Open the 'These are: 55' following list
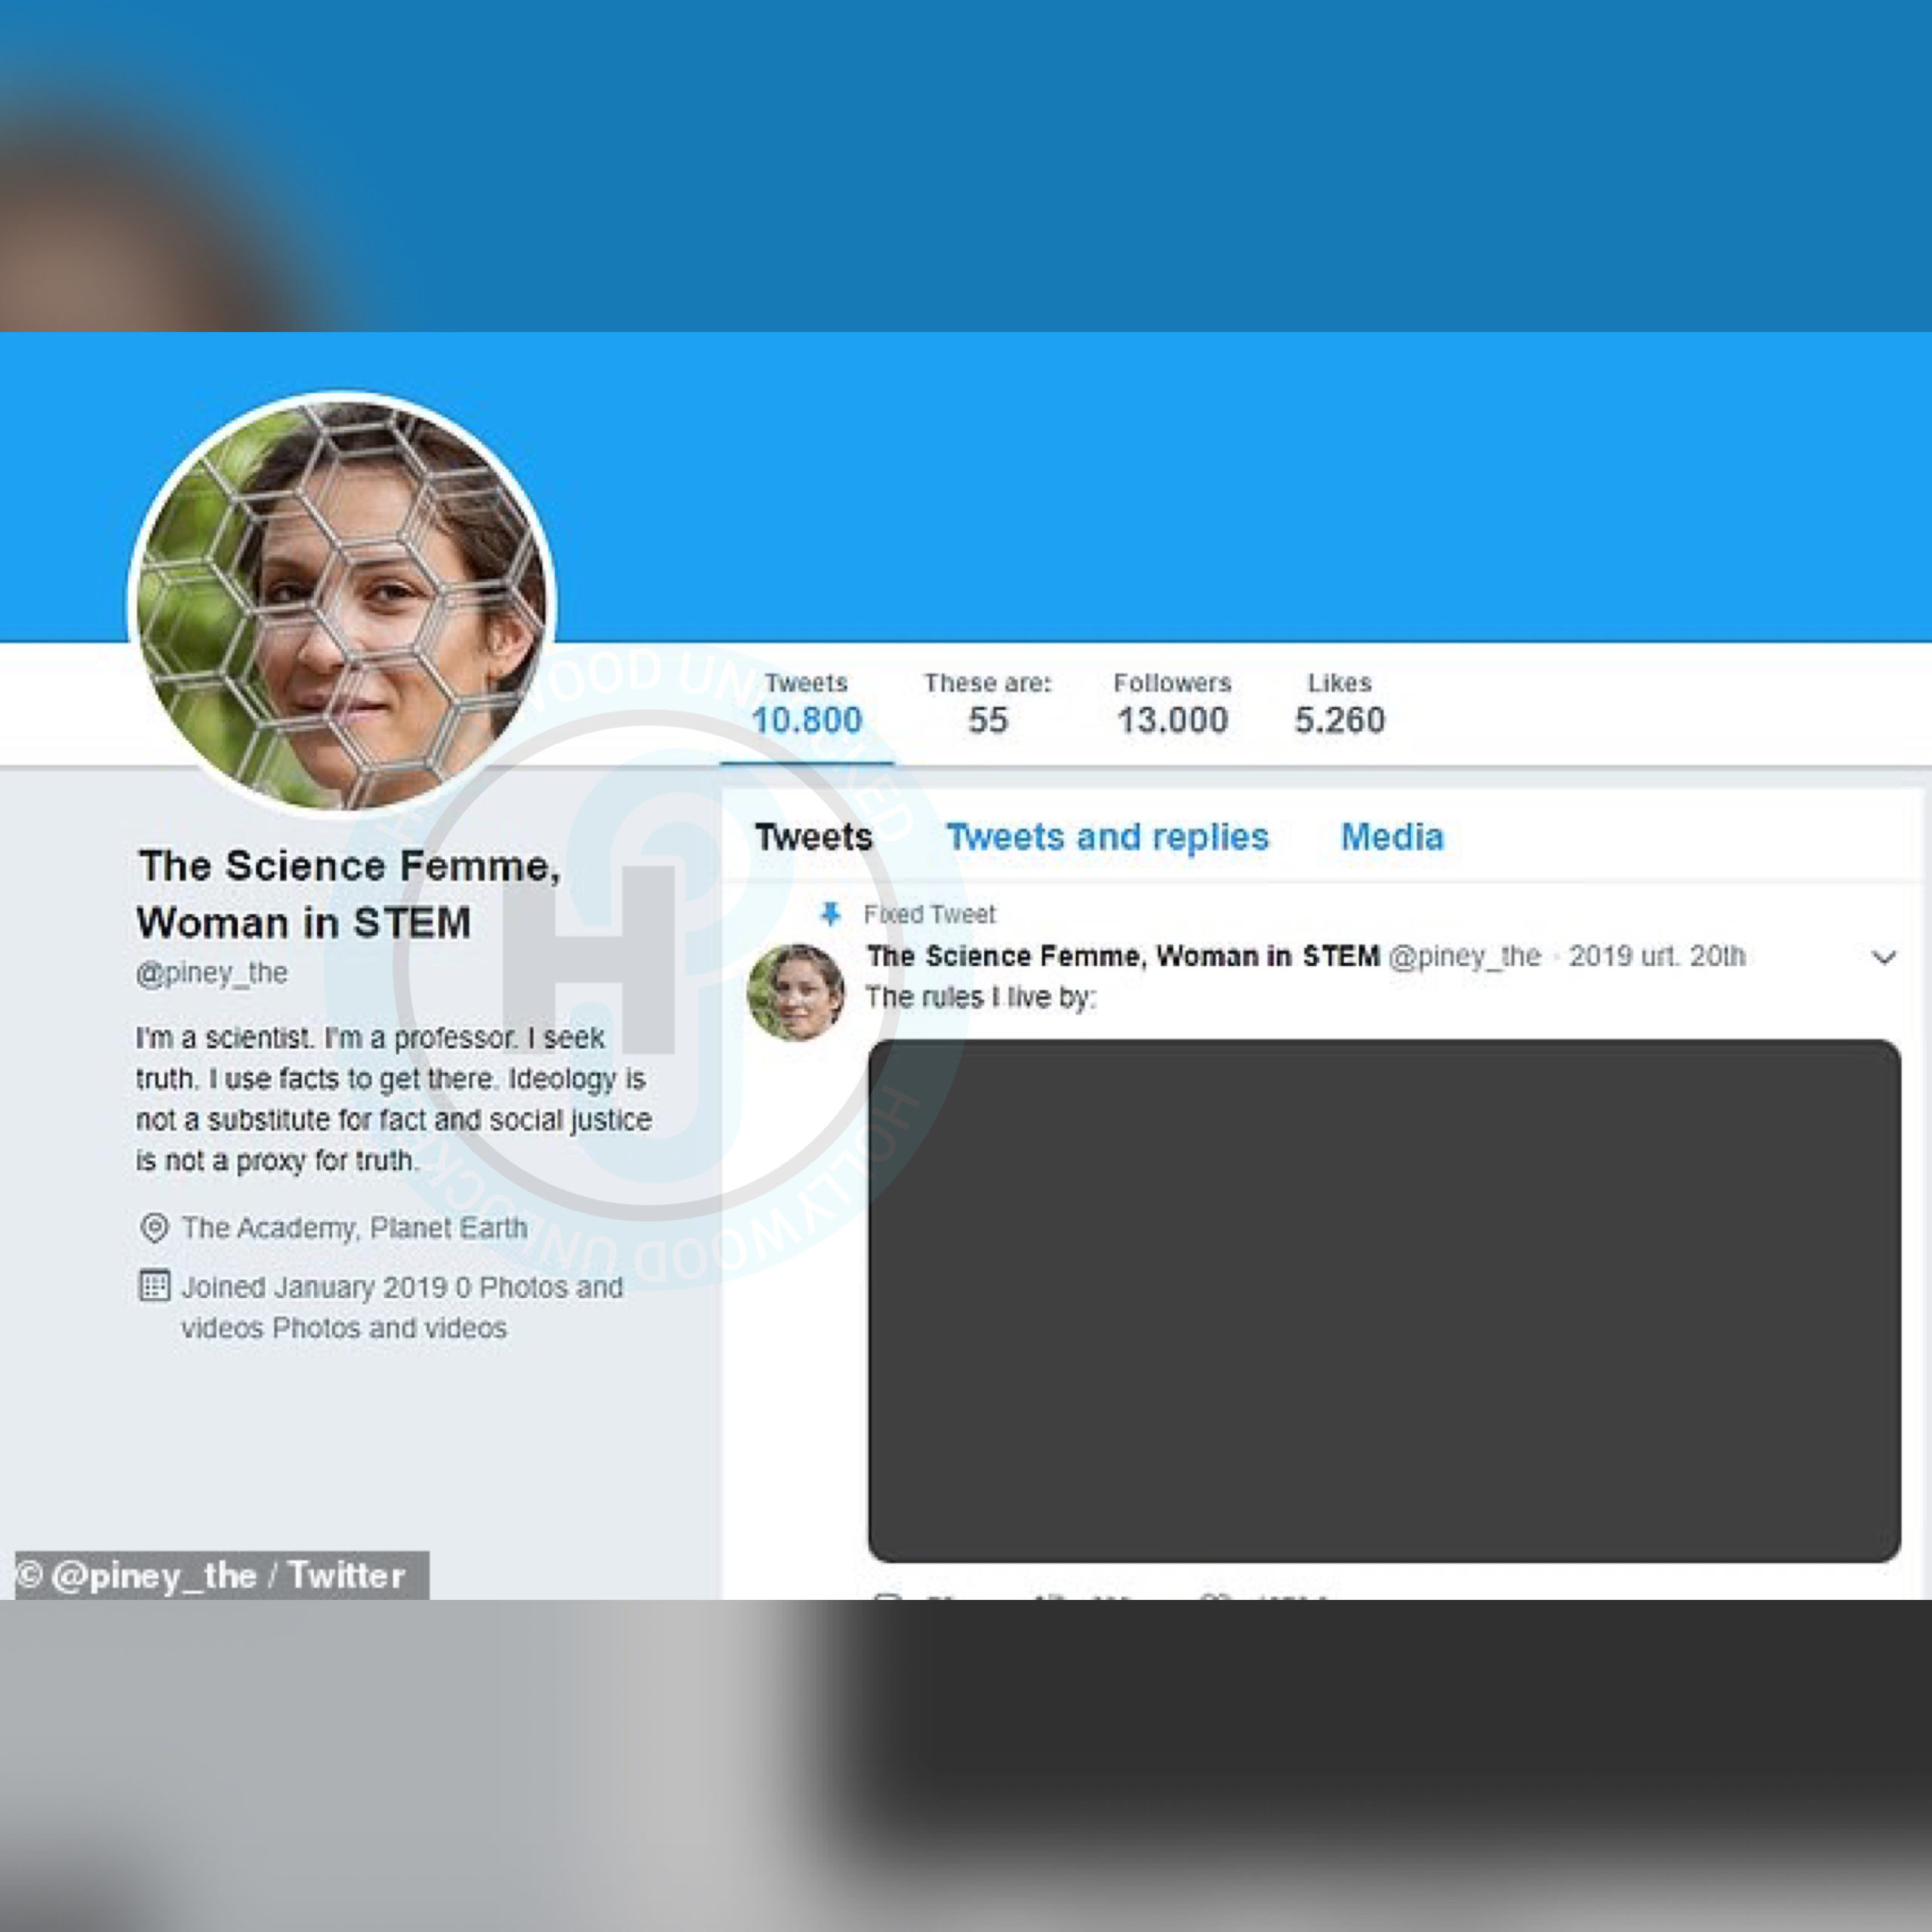 [988, 704]
